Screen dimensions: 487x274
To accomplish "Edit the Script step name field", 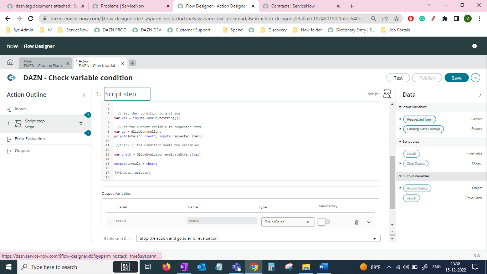I will click(127, 94).
